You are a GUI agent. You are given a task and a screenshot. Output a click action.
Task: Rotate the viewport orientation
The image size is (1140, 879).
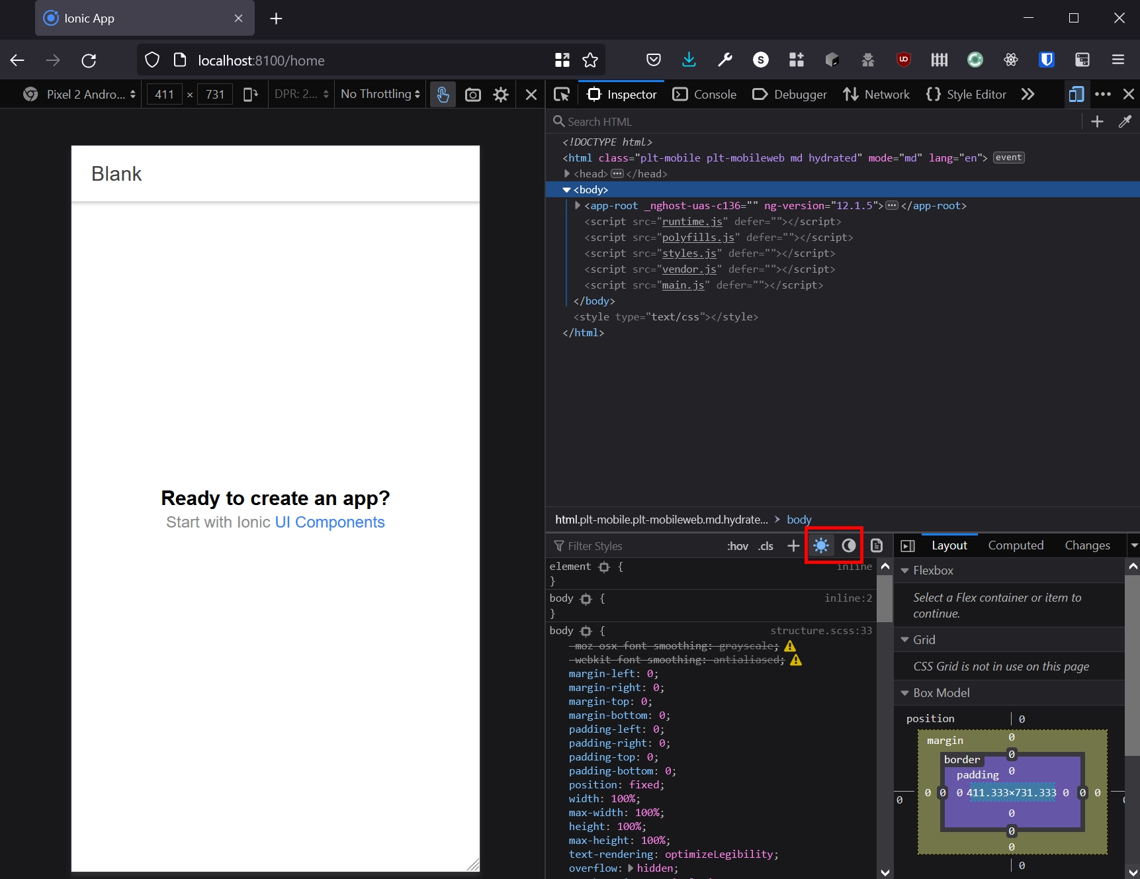click(x=251, y=94)
